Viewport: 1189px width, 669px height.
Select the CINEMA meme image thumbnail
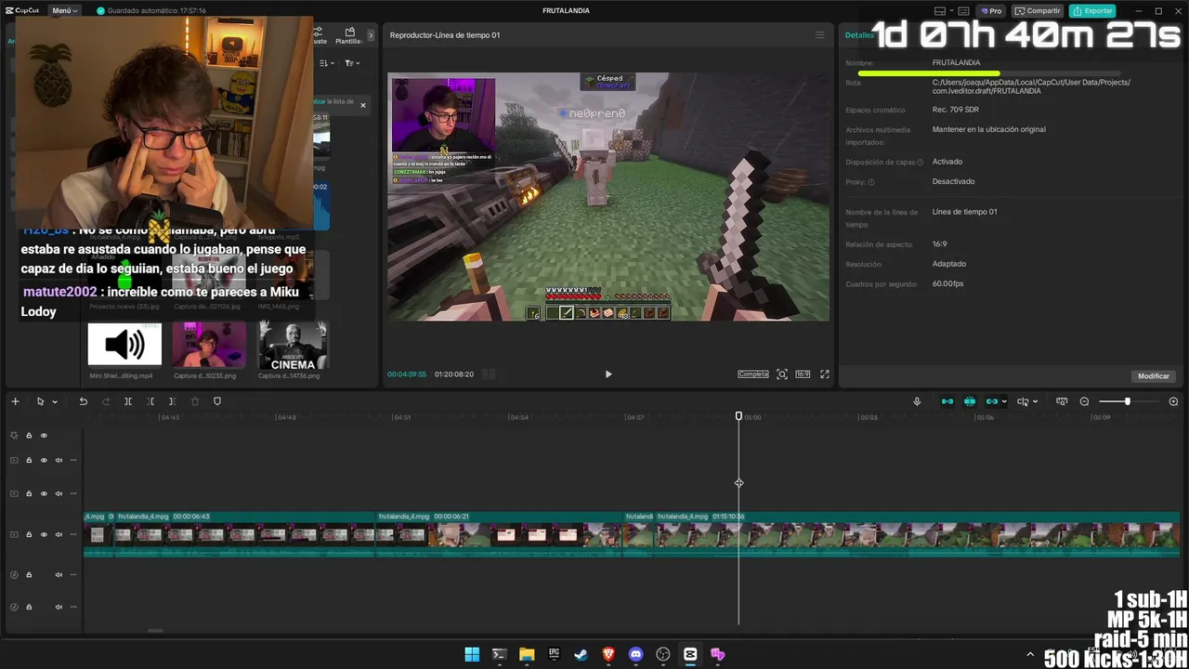[293, 345]
